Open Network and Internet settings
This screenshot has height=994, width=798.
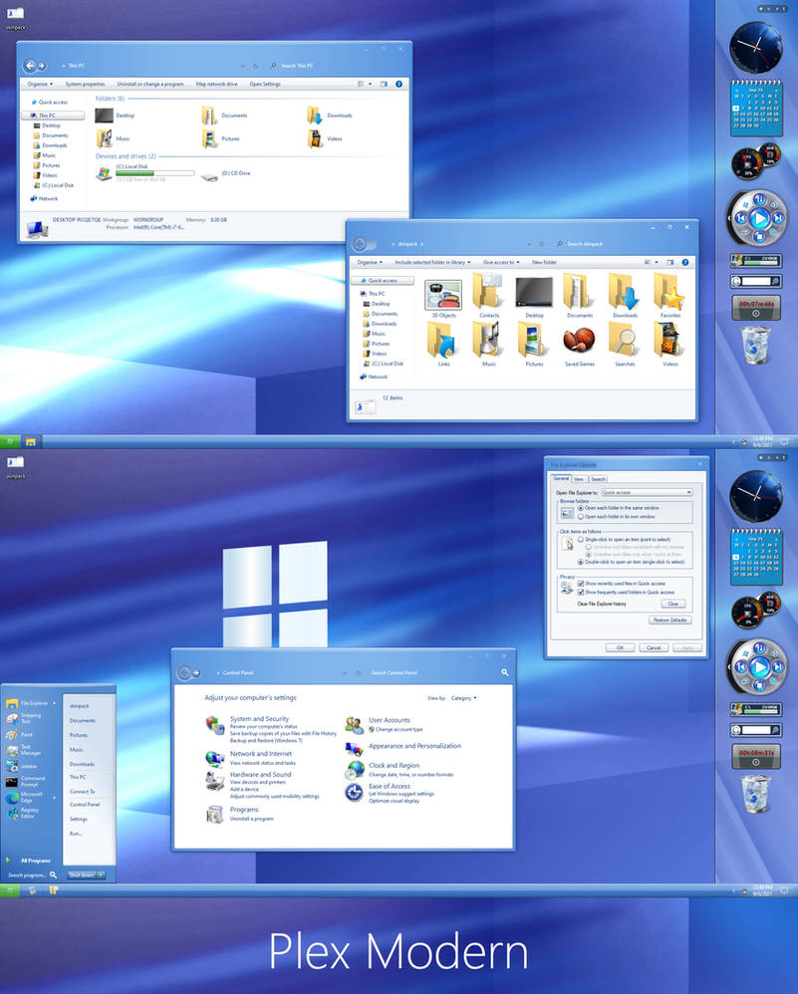261,754
